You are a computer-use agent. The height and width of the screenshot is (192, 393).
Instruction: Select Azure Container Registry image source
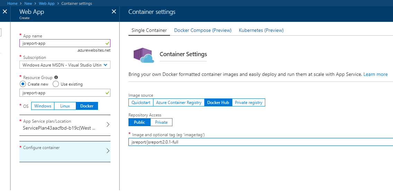(x=179, y=102)
